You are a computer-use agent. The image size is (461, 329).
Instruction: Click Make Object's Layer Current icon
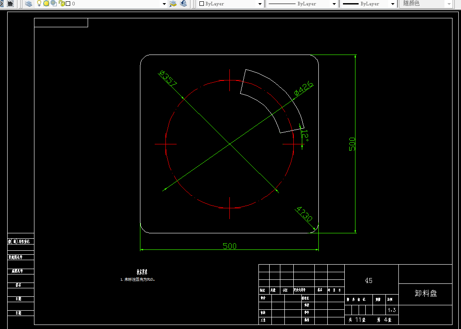click(x=173, y=4)
